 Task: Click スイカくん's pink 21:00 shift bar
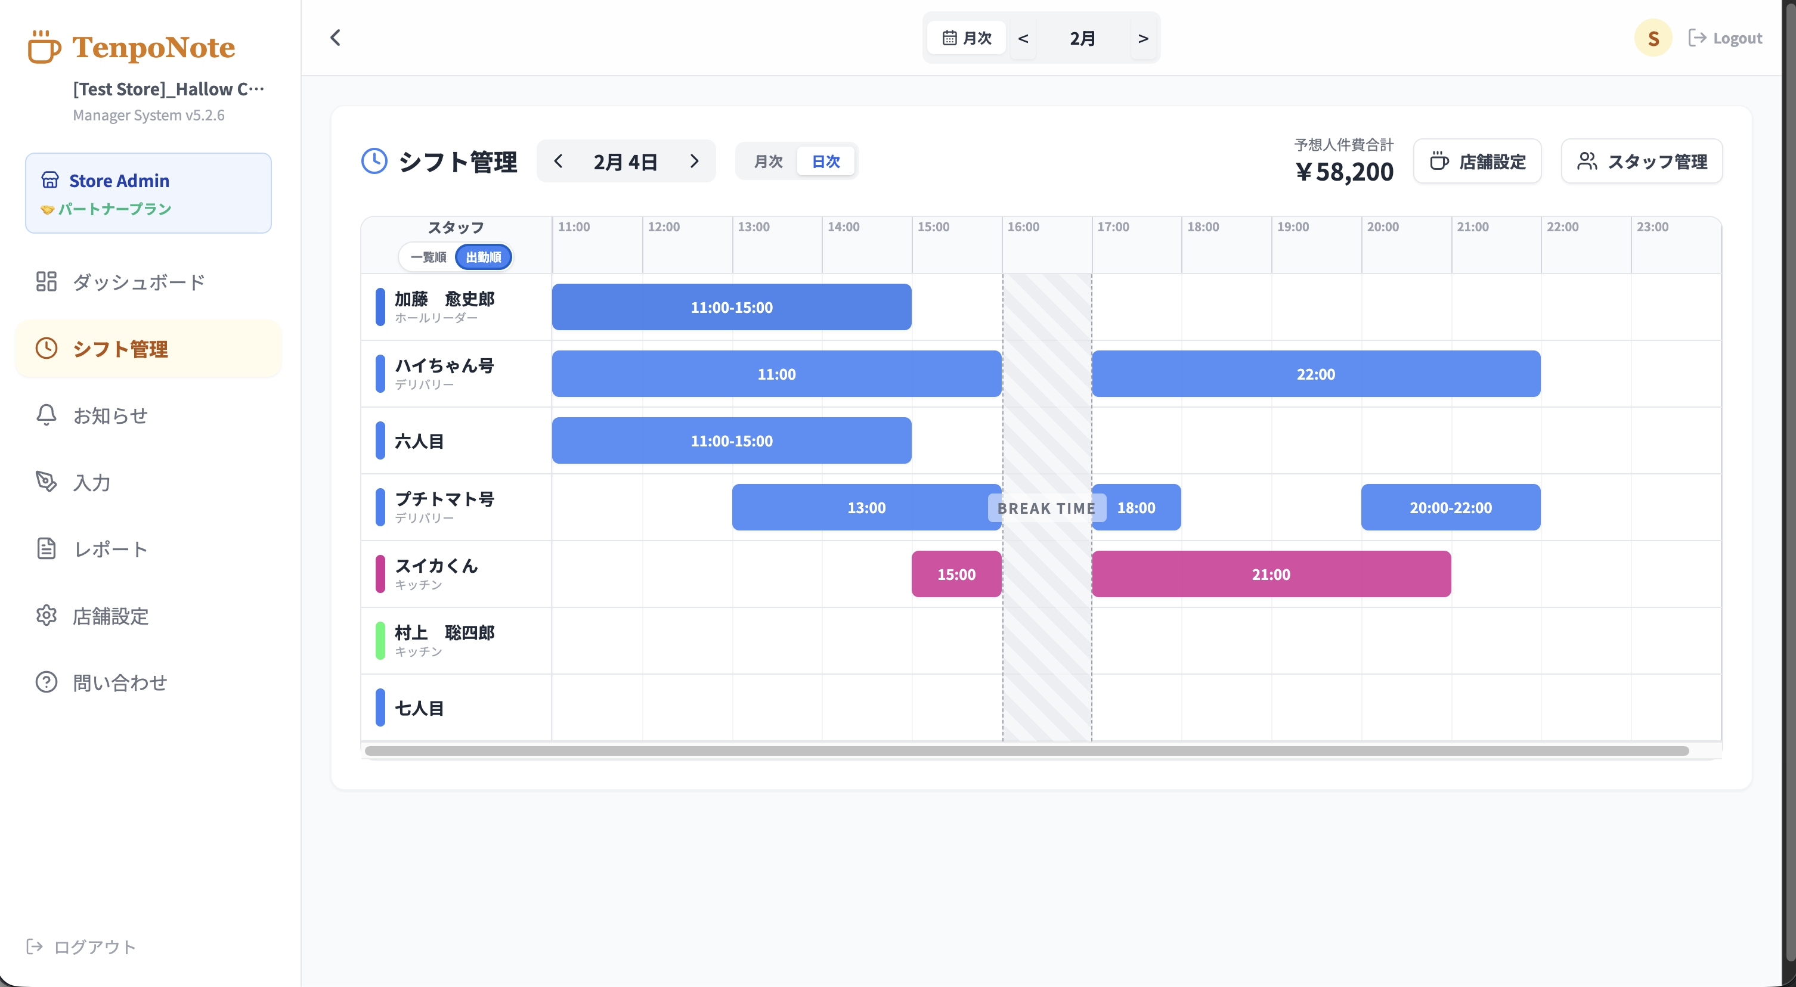pyautogui.click(x=1271, y=575)
